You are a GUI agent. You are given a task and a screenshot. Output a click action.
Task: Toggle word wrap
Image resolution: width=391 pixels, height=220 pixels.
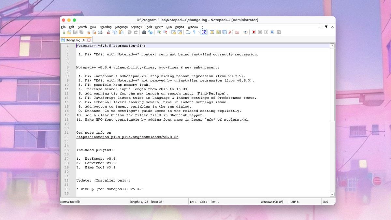(x=189, y=32)
